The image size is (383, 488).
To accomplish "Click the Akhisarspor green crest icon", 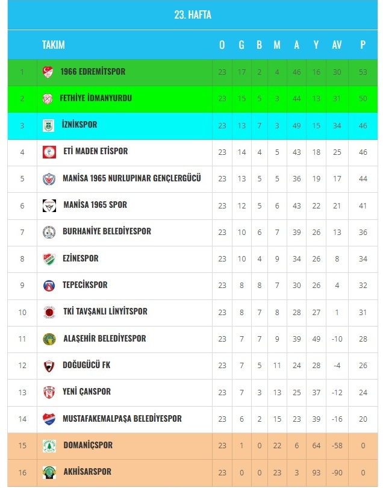I will pos(49,472).
